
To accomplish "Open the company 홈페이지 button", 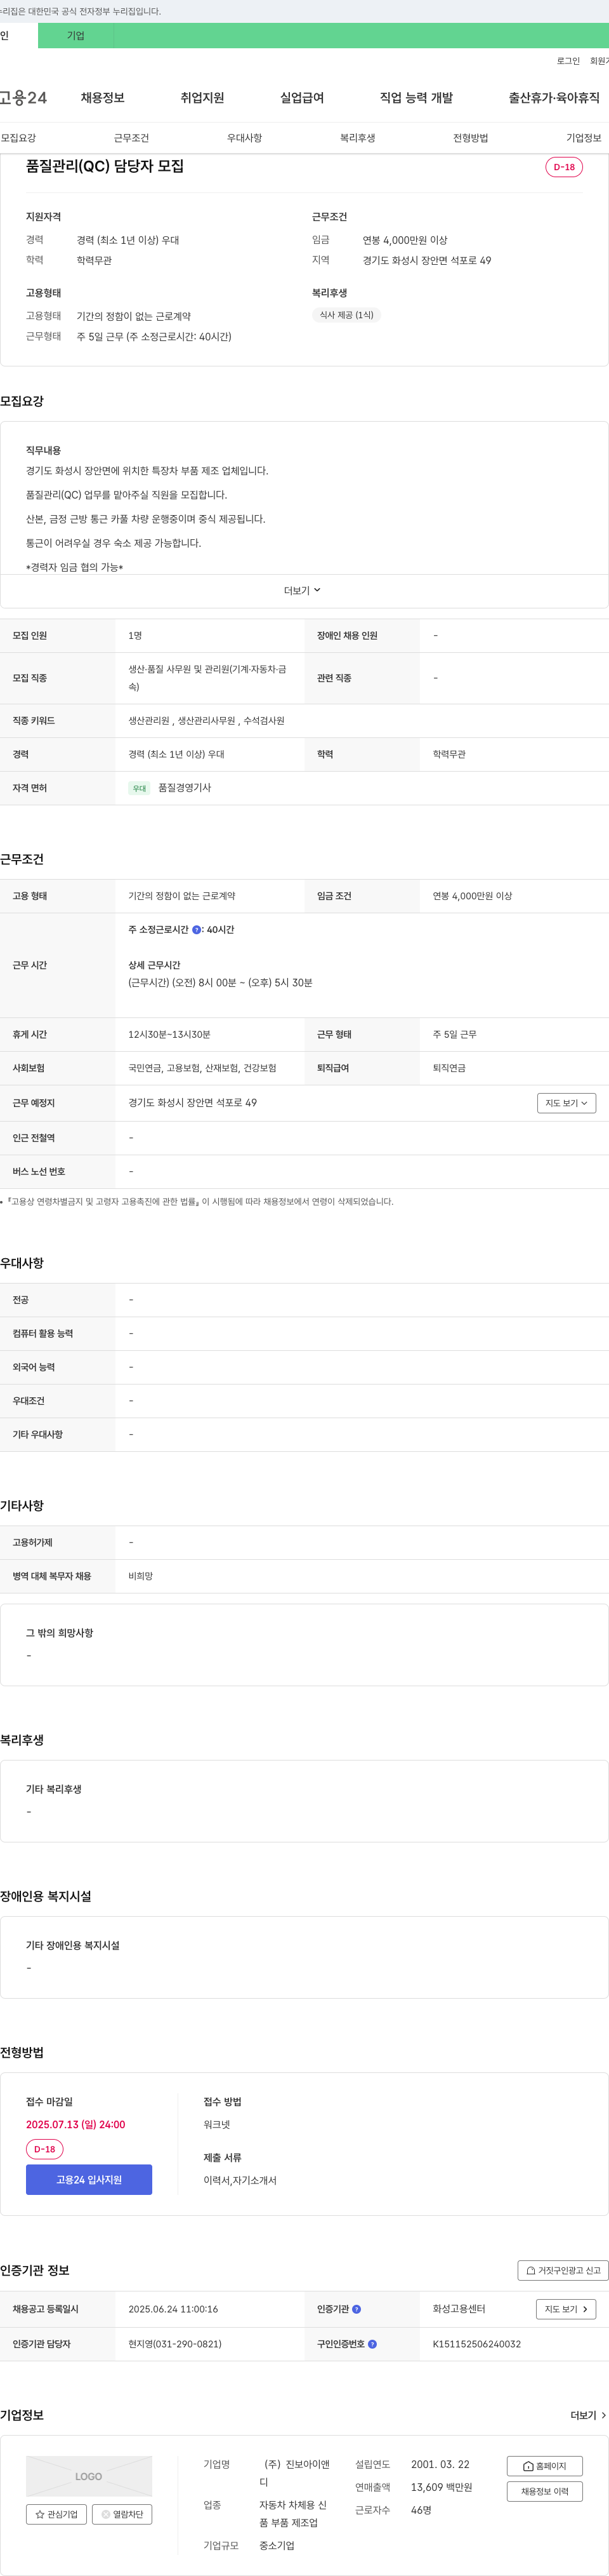I will [544, 2466].
